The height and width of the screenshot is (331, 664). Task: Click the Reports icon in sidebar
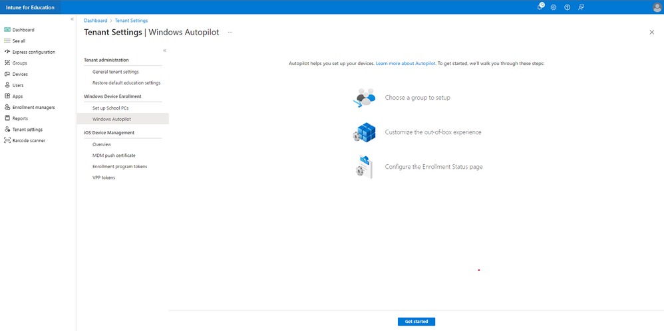tap(7, 118)
